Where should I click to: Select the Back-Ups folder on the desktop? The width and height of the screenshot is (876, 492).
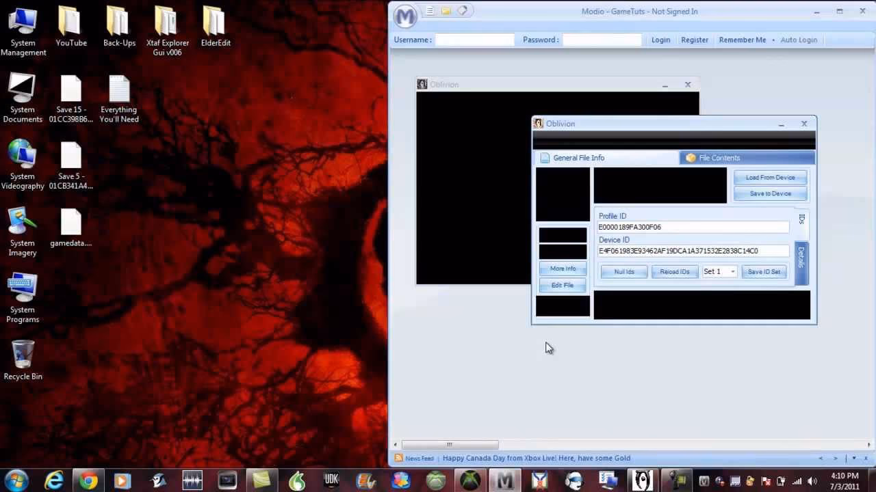pyautogui.click(x=119, y=27)
